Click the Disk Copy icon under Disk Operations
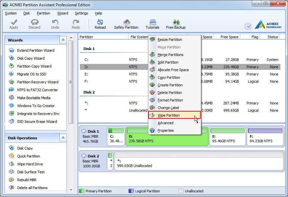Viewport: 288px width, 197px height. pos(12,148)
